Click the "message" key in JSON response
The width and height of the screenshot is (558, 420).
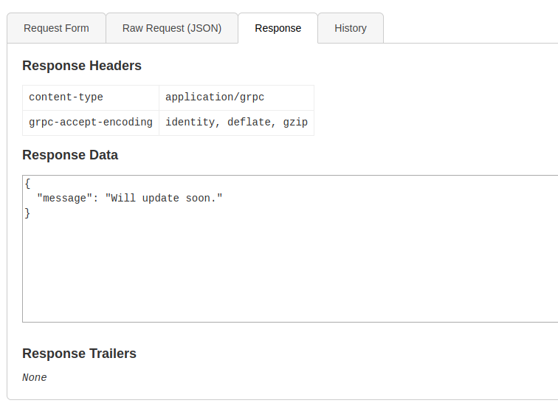tap(64, 198)
